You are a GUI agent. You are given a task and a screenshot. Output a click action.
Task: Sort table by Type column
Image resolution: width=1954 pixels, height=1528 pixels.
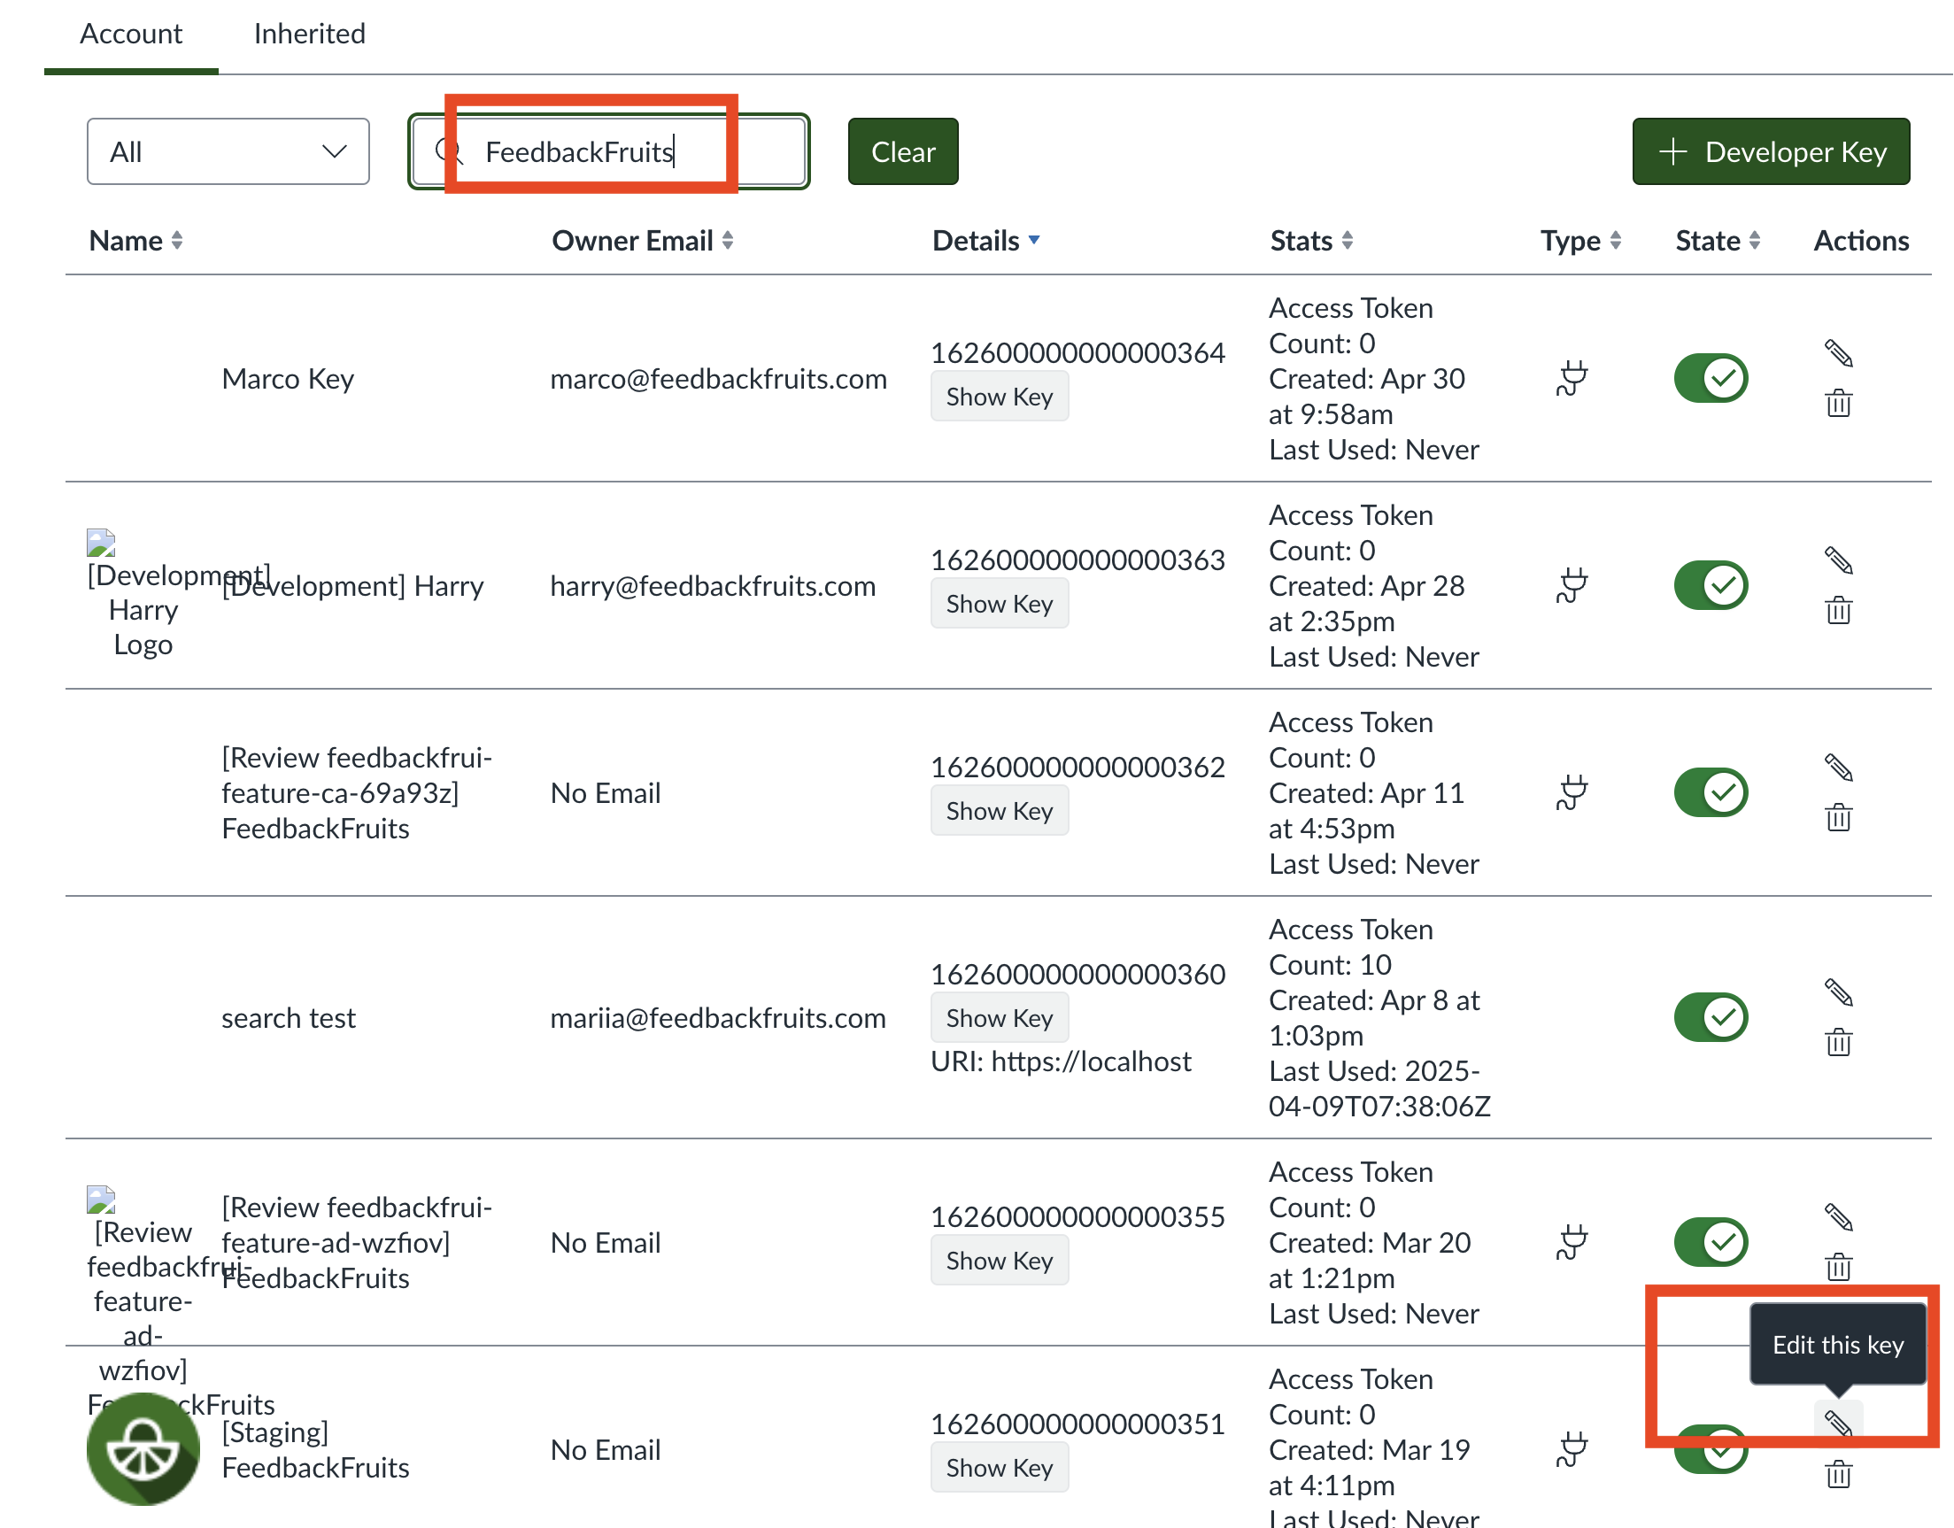[1580, 241]
